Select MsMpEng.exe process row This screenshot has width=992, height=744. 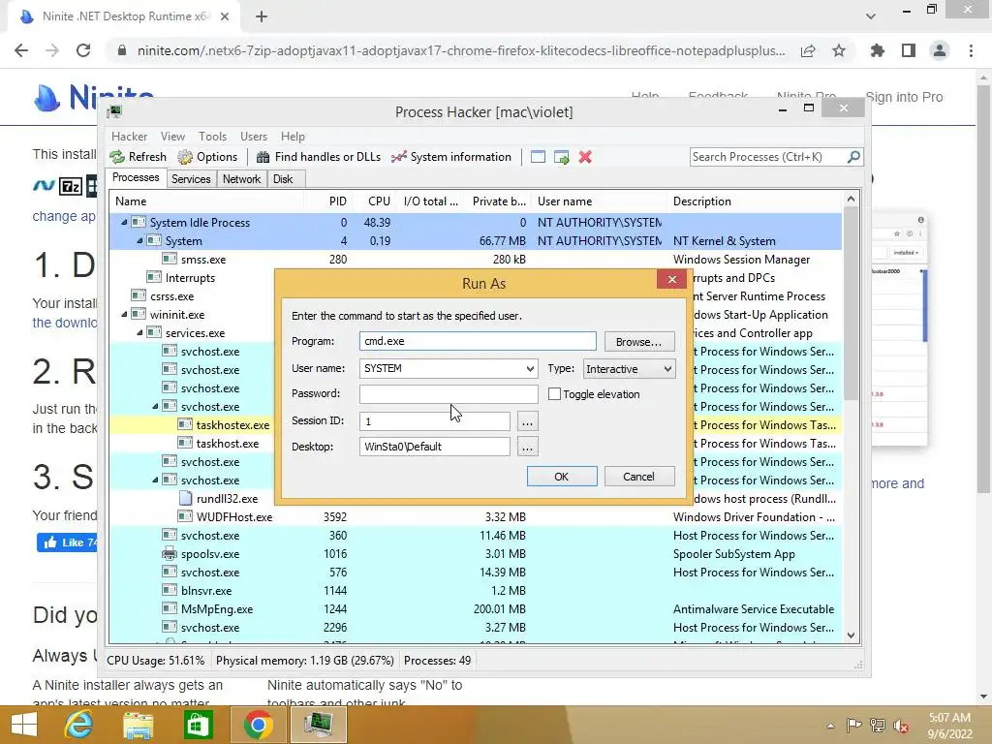pyautogui.click(x=475, y=609)
